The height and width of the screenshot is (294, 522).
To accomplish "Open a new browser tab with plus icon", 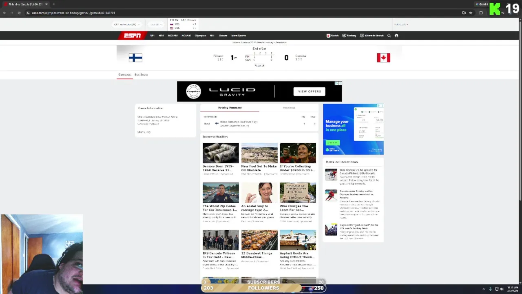I will tap(53, 4).
